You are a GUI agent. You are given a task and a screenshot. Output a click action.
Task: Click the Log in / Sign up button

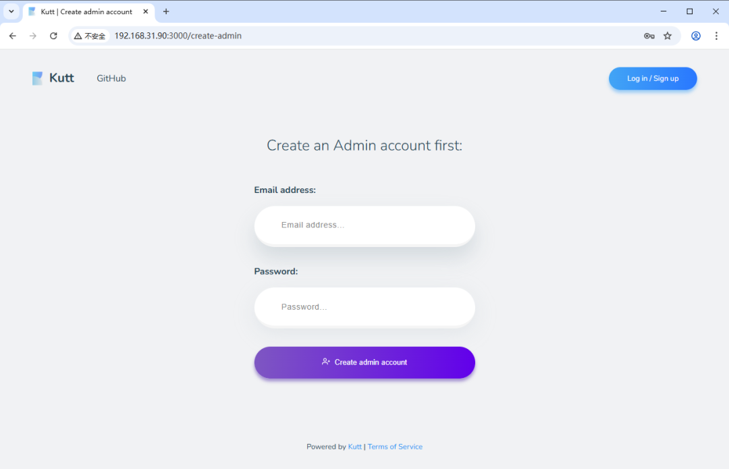point(653,78)
